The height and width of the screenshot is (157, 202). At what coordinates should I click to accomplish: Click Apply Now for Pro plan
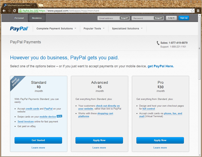160,140
